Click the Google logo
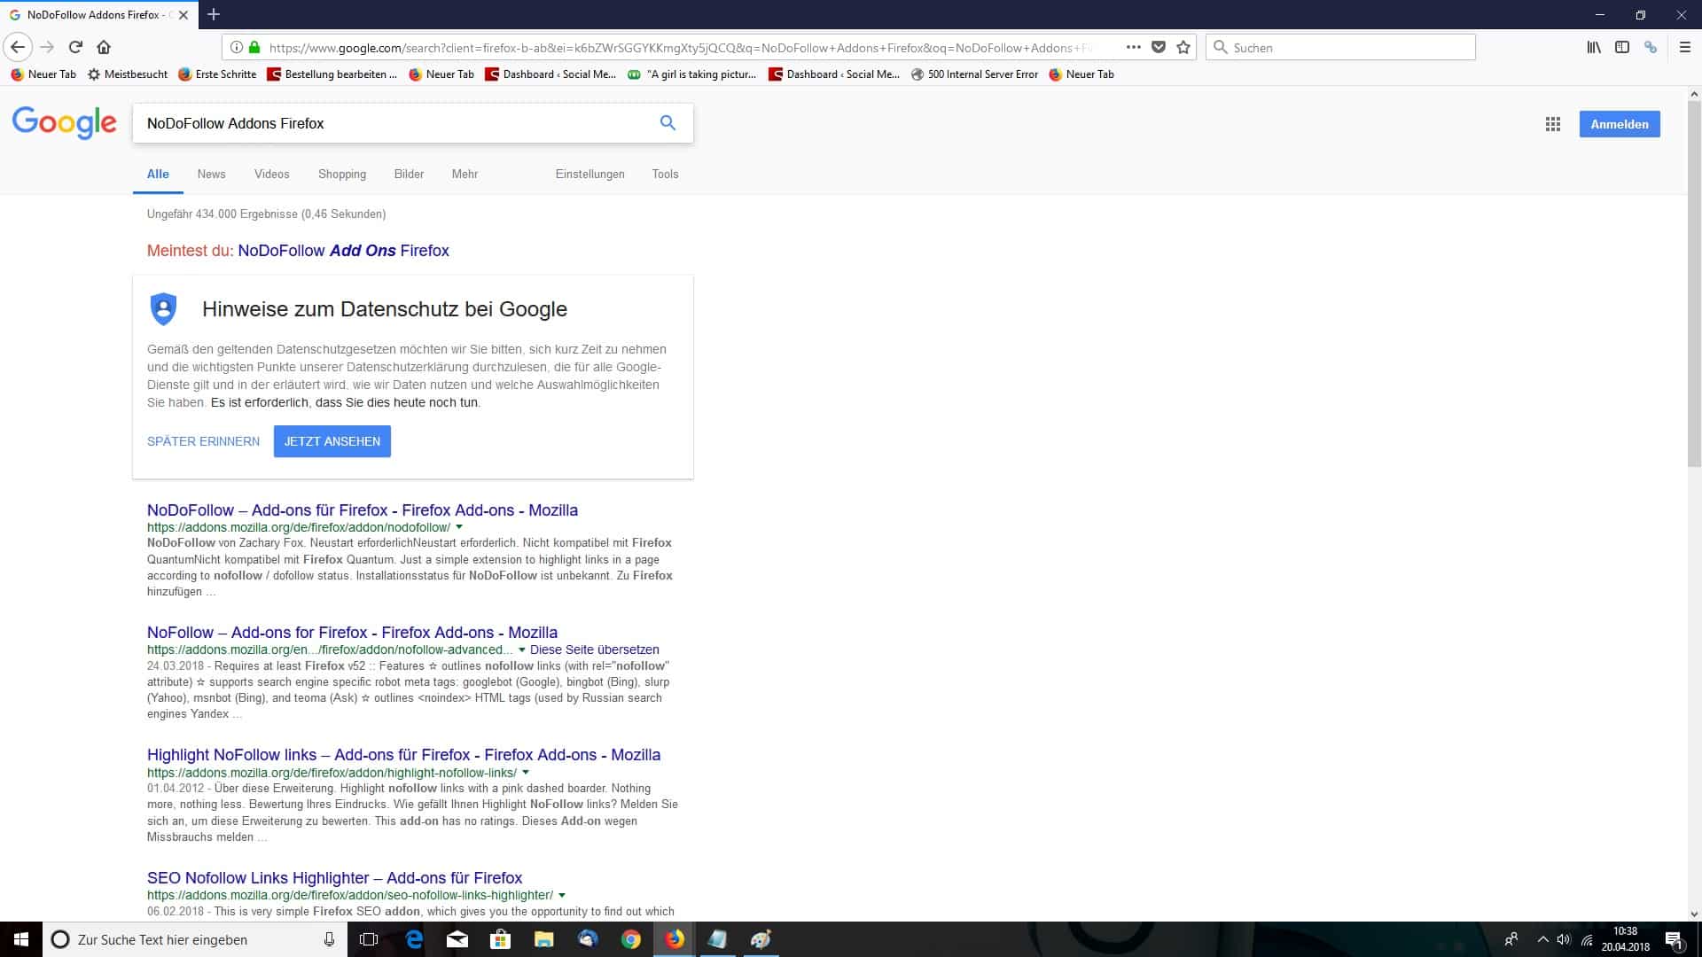 (64, 122)
